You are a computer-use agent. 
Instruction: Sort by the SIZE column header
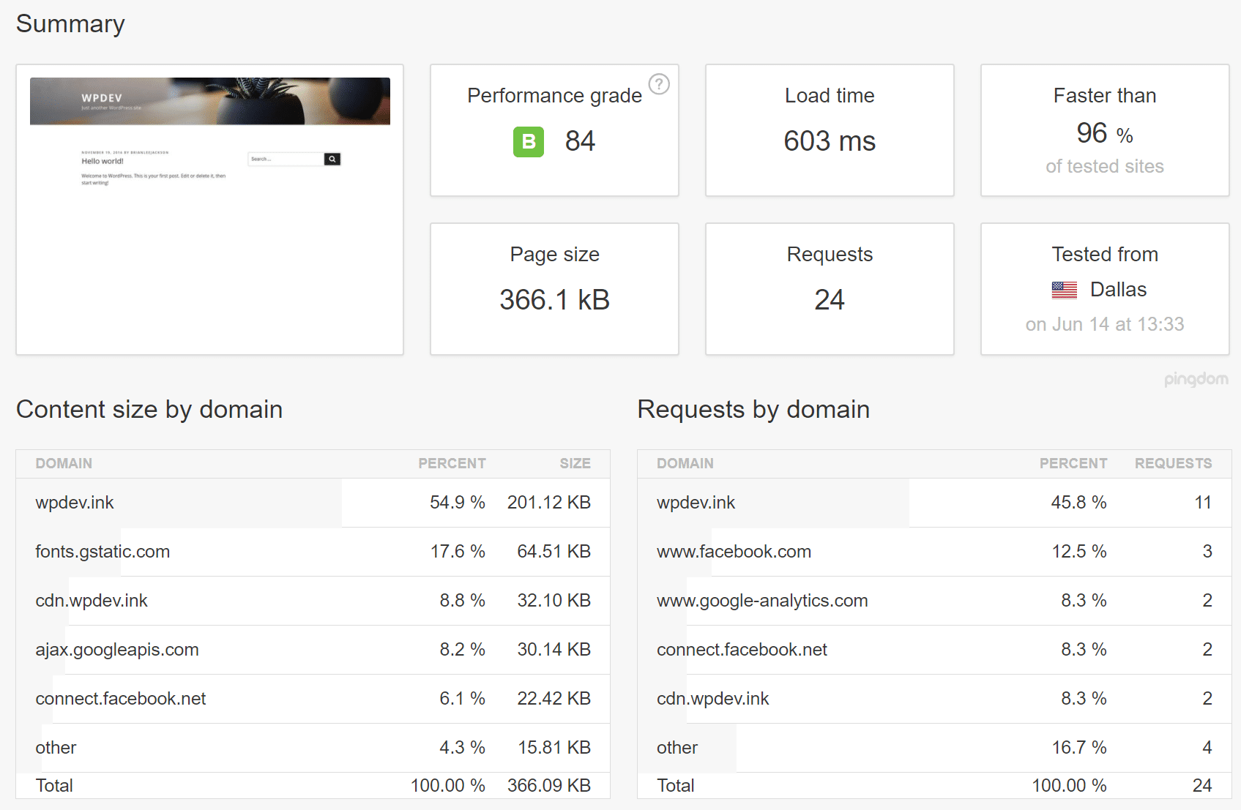575,463
